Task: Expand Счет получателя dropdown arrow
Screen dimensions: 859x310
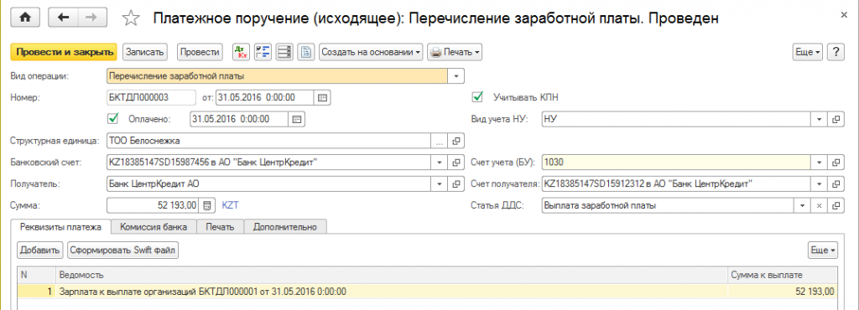Action: point(820,183)
